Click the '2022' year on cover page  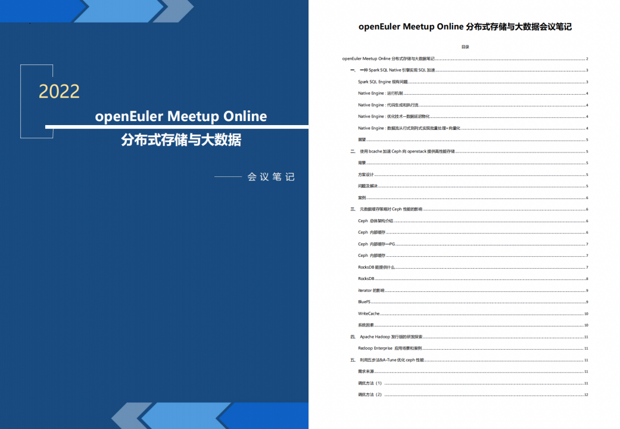coord(59,91)
